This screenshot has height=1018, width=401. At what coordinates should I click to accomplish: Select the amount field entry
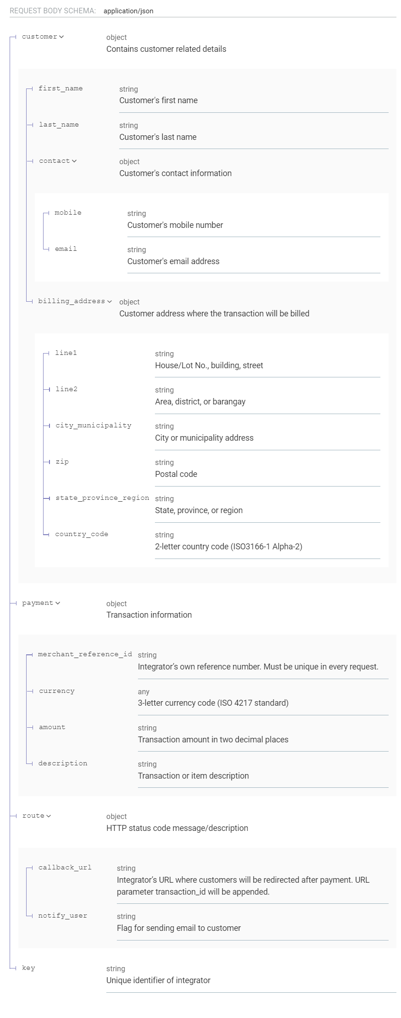click(x=52, y=727)
